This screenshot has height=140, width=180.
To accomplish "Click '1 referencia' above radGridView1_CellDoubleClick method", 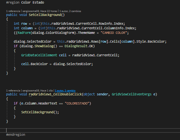I will coord(13,91).
